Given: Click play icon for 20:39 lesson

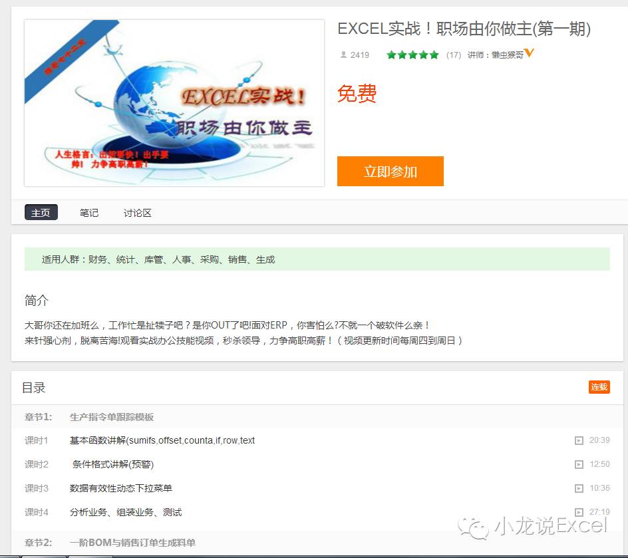Looking at the screenshot, I should click(x=579, y=441).
